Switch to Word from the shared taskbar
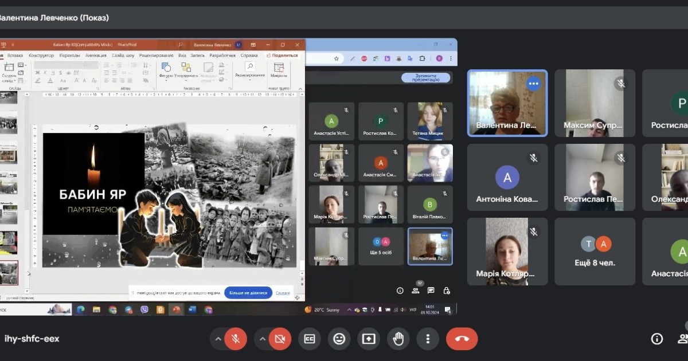688x361 pixels. click(x=193, y=309)
